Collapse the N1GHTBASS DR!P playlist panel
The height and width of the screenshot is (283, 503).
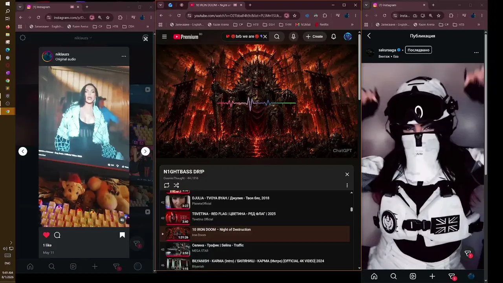tap(347, 174)
